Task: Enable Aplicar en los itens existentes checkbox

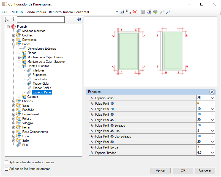Action: 7,169
